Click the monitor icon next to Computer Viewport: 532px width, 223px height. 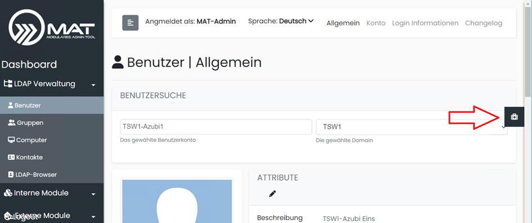(x=11, y=140)
